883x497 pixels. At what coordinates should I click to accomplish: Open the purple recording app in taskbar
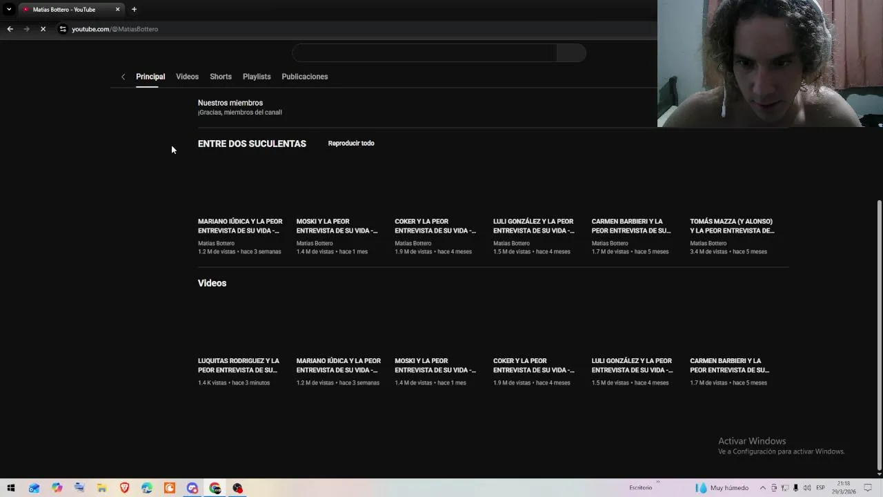coord(192,488)
